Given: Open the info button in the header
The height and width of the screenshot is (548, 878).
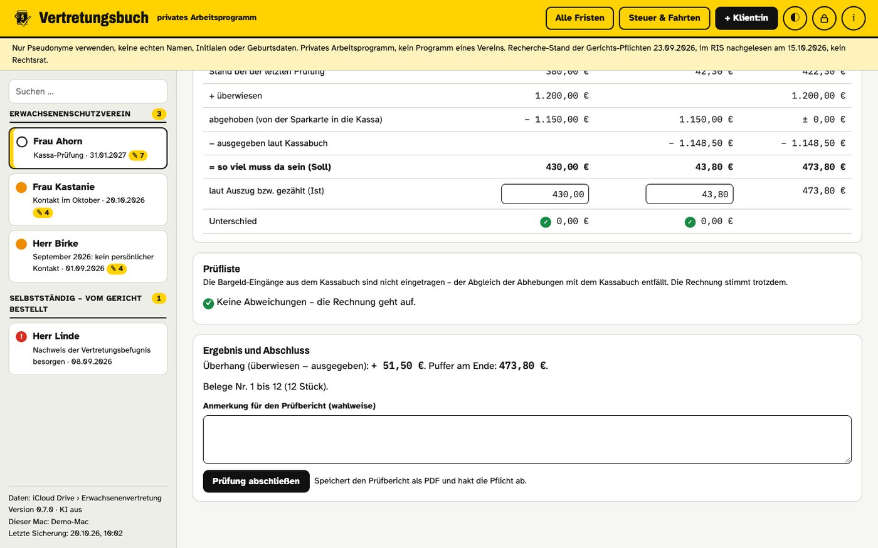Looking at the screenshot, I should [x=854, y=18].
